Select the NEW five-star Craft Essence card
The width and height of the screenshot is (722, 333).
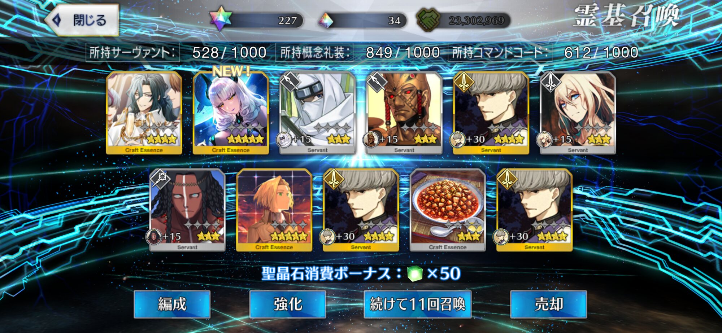pos(231,113)
